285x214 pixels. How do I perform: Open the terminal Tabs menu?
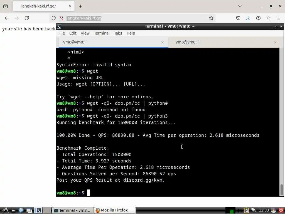coord(118,33)
